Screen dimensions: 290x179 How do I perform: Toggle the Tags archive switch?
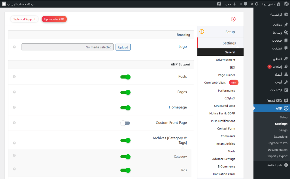[125, 170]
